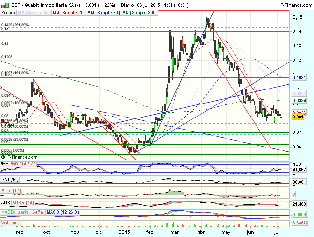This screenshot has width=314, height=237.
Task: Click the yellow 0,081 current price tag
Action: click(x=298, y=117)
